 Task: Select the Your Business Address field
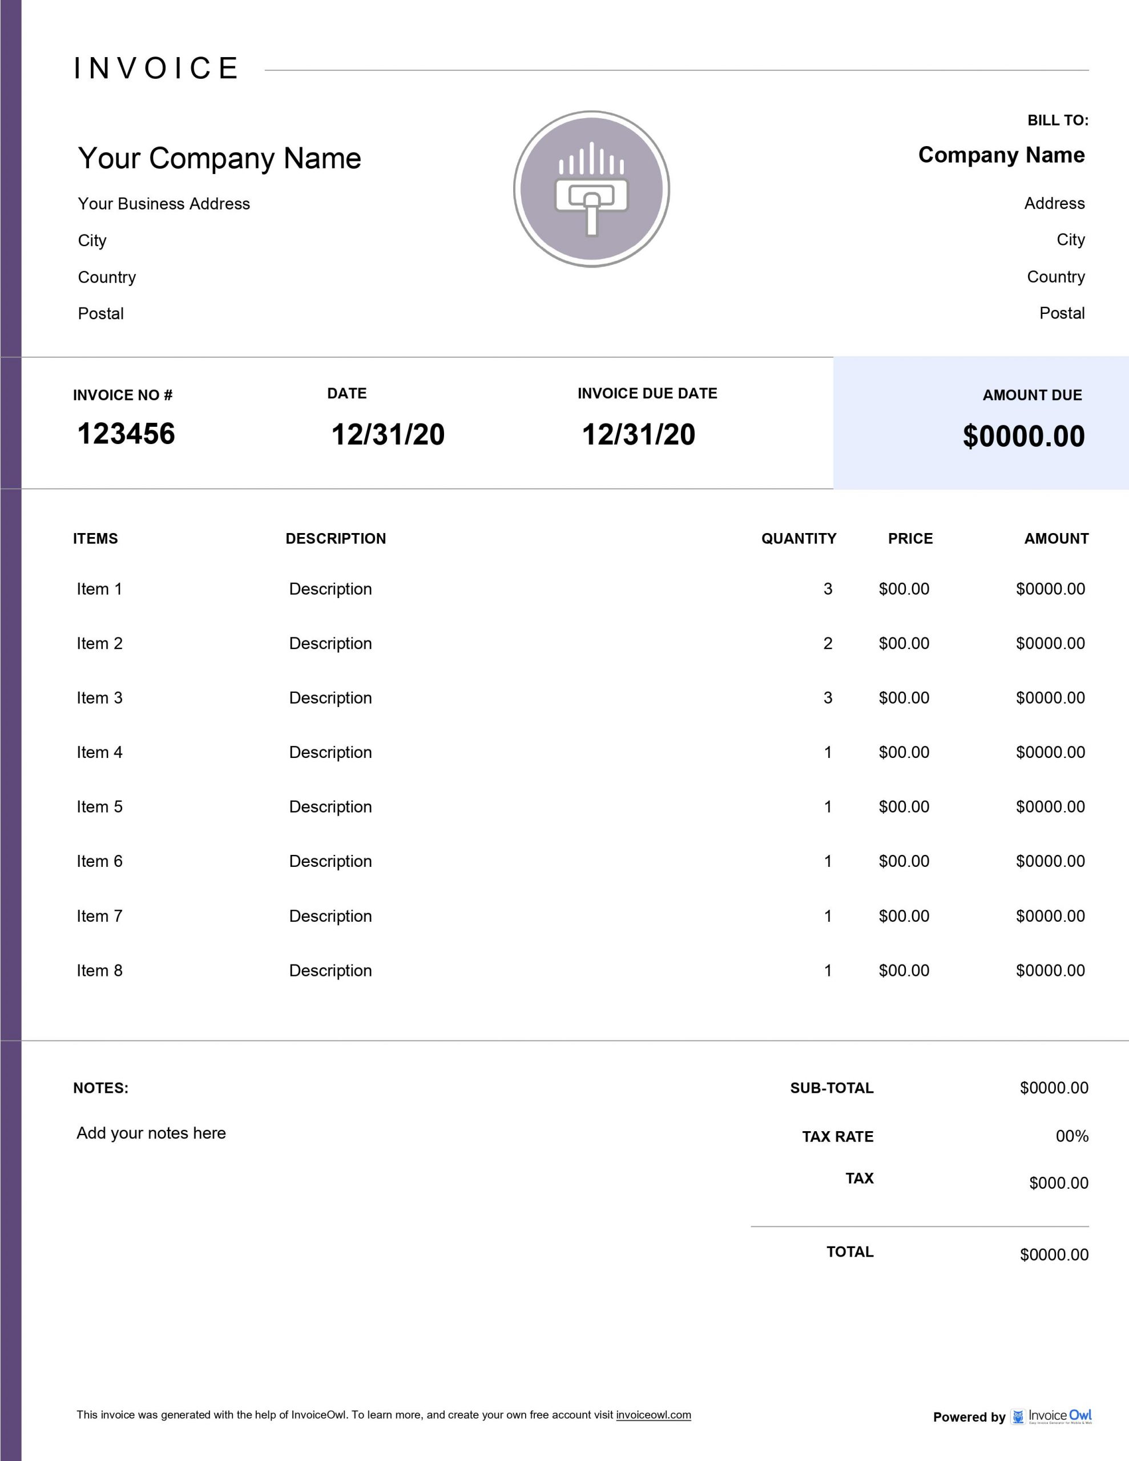coord(163,204)
